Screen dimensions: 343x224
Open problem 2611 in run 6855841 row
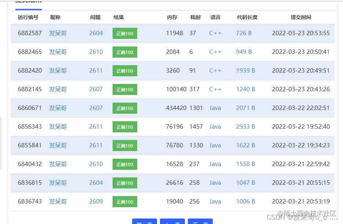(96, 145)
